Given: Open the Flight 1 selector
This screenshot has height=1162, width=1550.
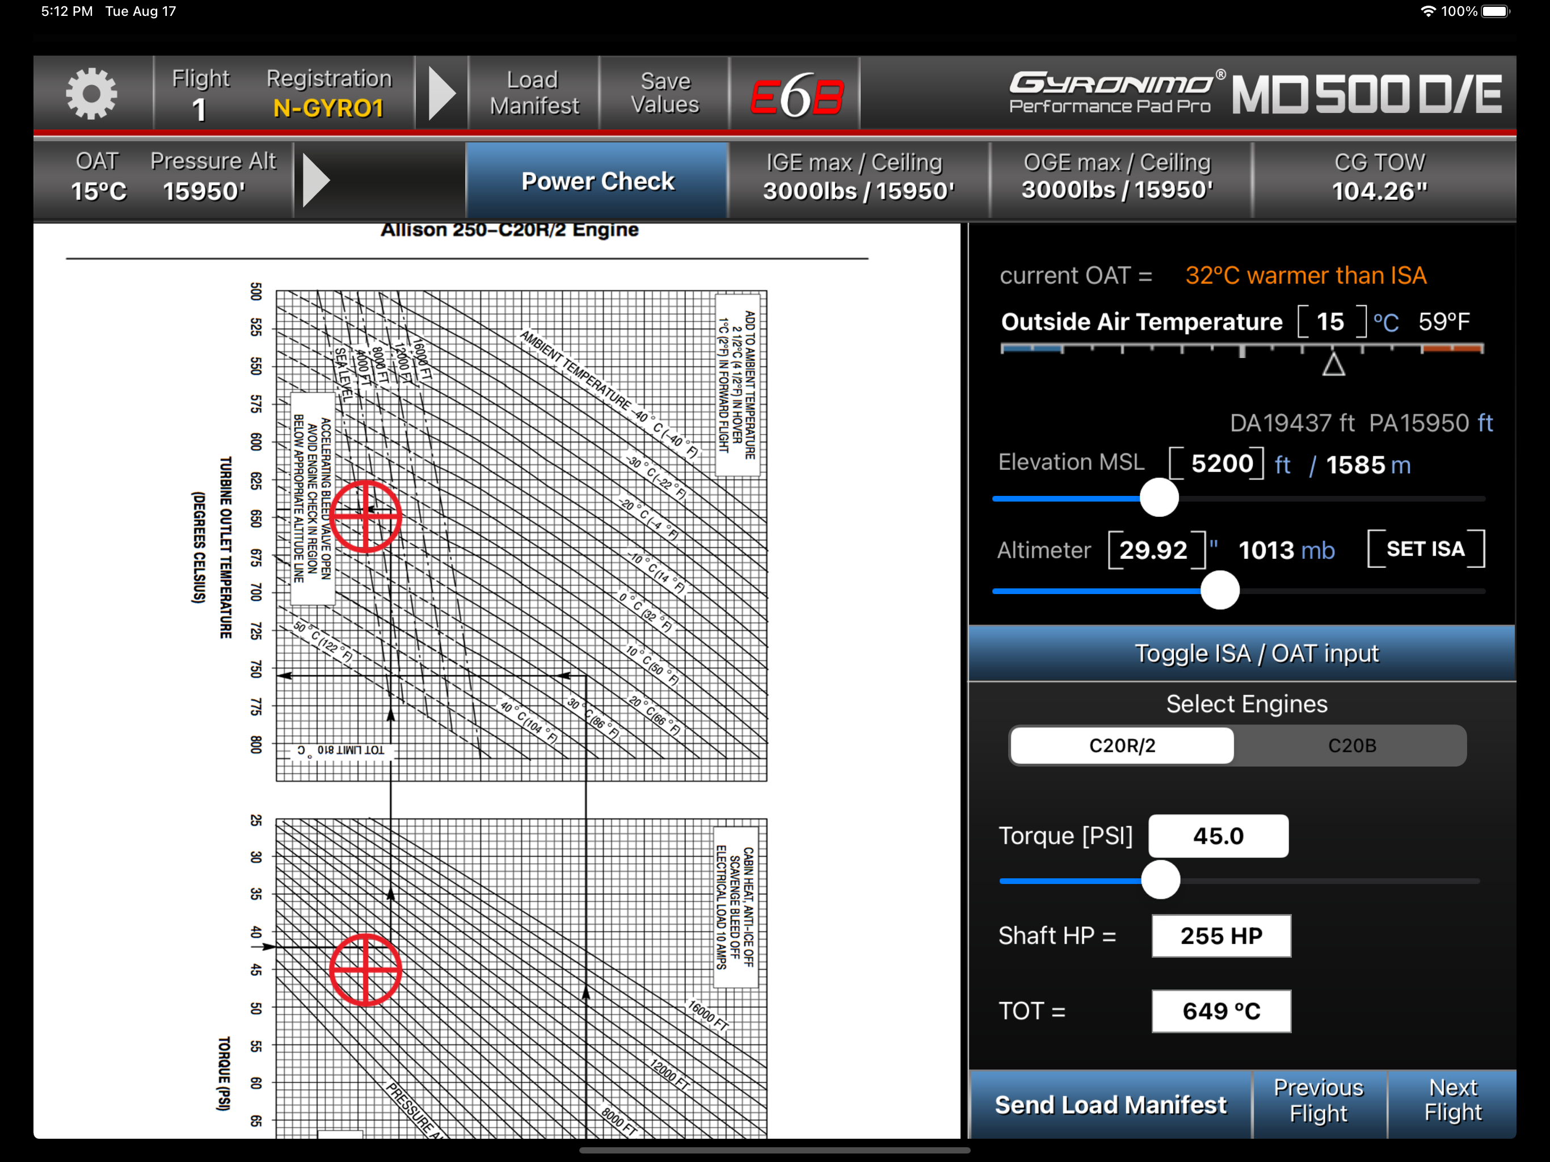Looking at the screenshot, I should 200,95.
